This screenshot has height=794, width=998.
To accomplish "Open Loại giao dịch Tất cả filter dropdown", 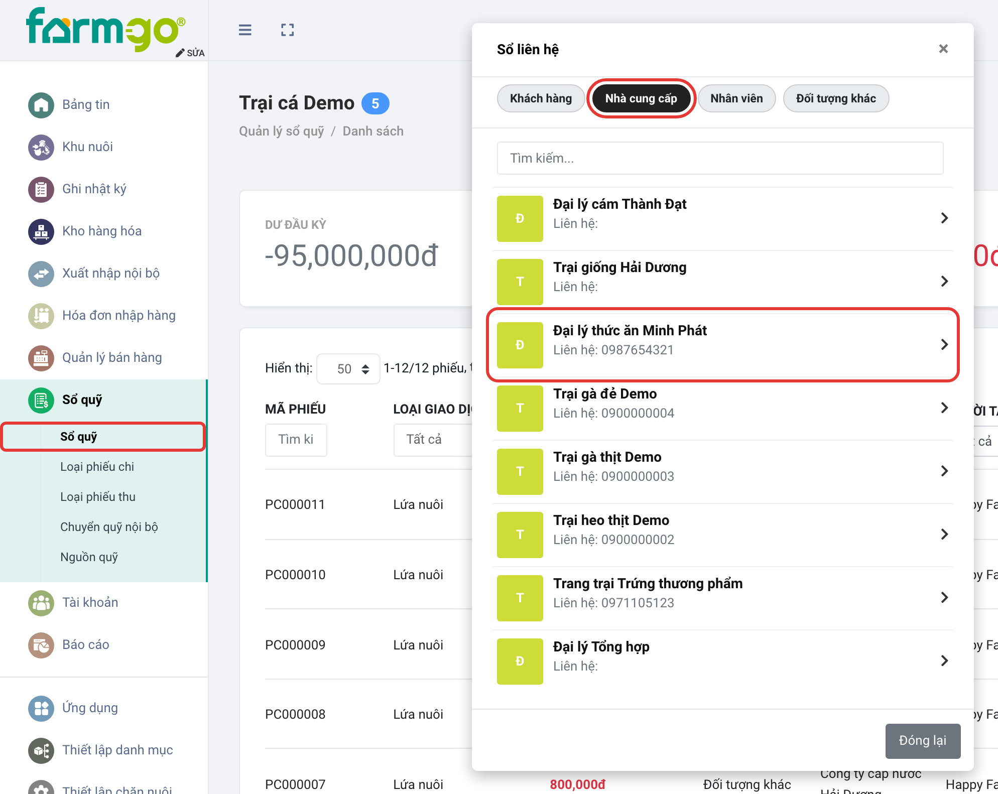I will point(433,440).
